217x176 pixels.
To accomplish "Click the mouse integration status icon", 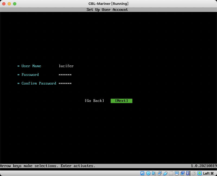I will (x=194, y=173).
